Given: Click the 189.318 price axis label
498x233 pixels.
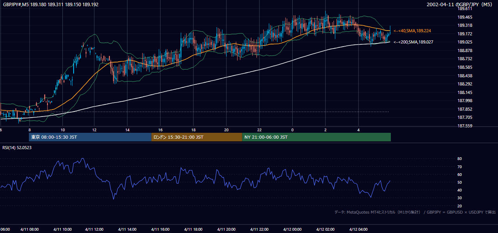Looking at the screenshot, I should (465, 25).
